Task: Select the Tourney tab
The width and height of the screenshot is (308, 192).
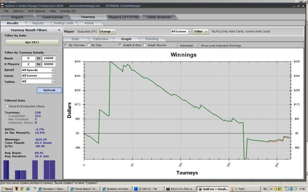Action: 88,17
